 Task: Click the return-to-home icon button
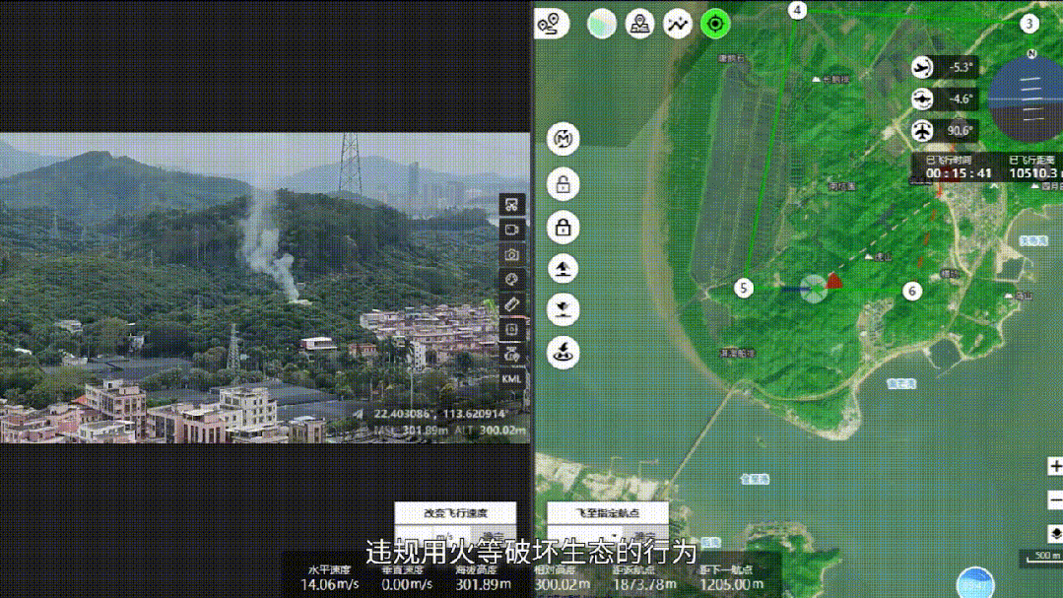pyautogui.click(x=563, y=351)
